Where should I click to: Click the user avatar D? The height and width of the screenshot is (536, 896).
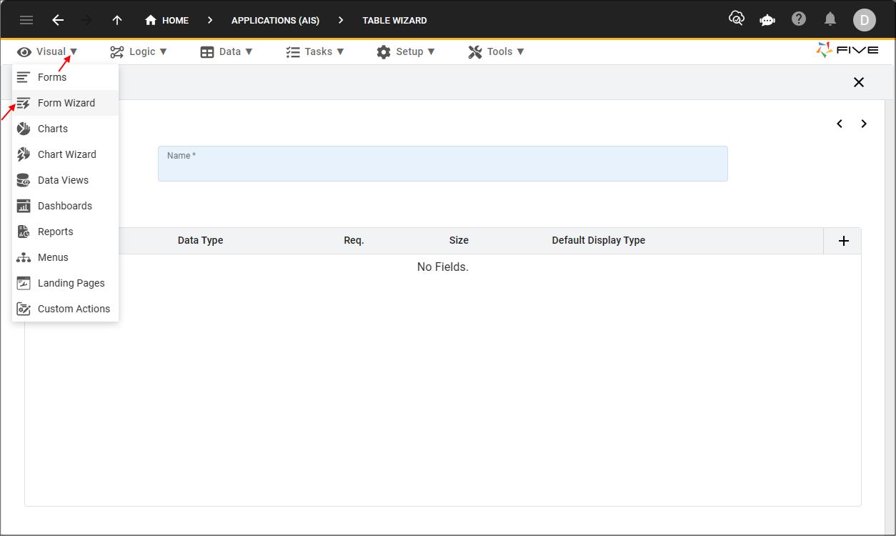[x=864, y=20]
